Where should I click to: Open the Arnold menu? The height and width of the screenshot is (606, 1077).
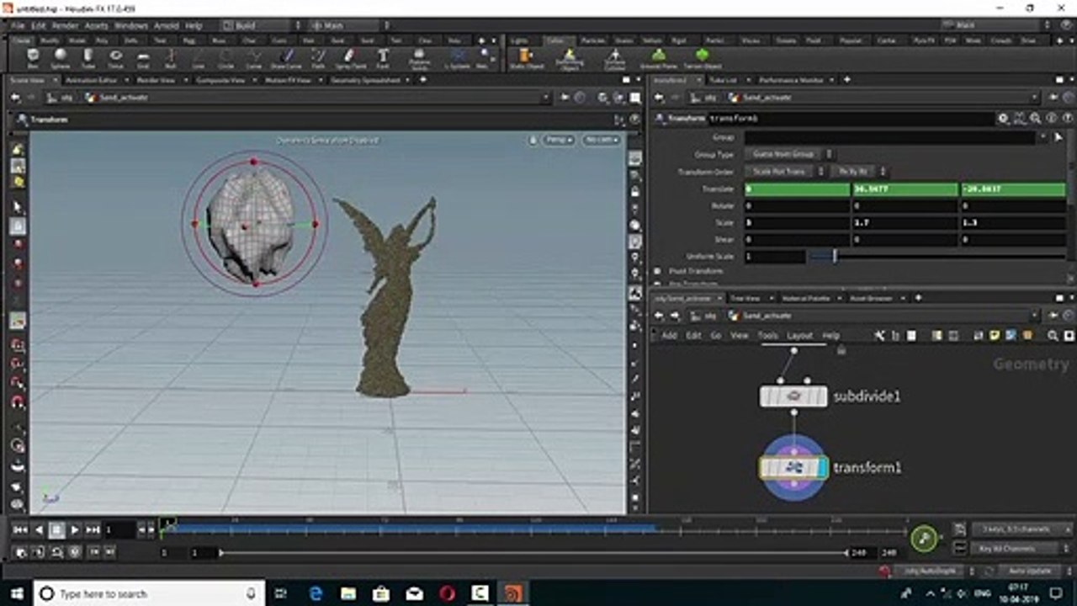[167, 26]
